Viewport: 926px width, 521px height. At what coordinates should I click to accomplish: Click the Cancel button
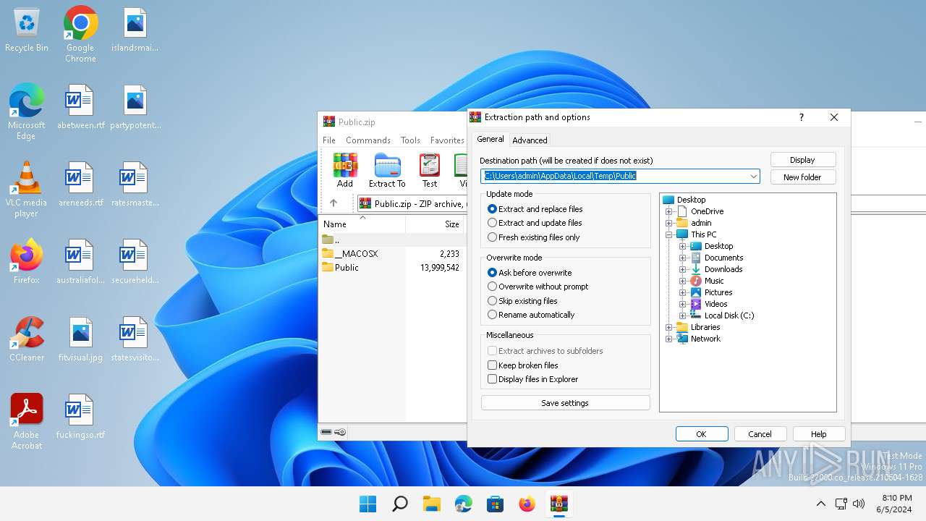point(760,434)
